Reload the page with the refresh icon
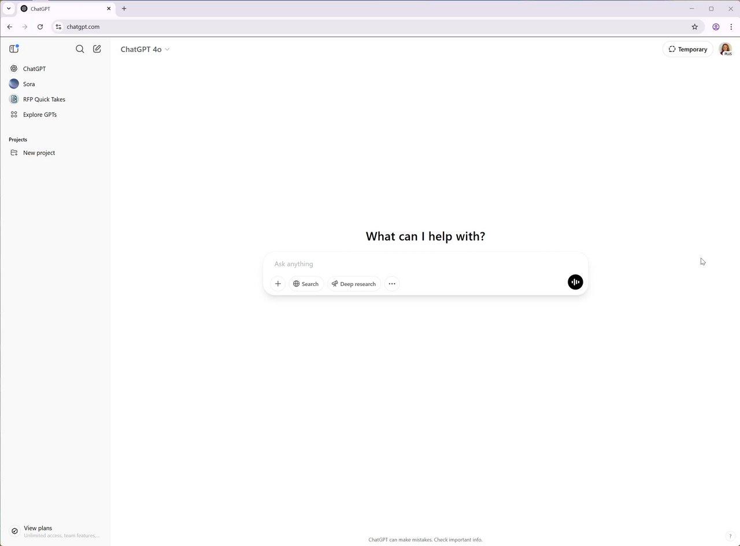Image resolution: width=740 pixels, height=546 pixels. [x=40, y=27]
